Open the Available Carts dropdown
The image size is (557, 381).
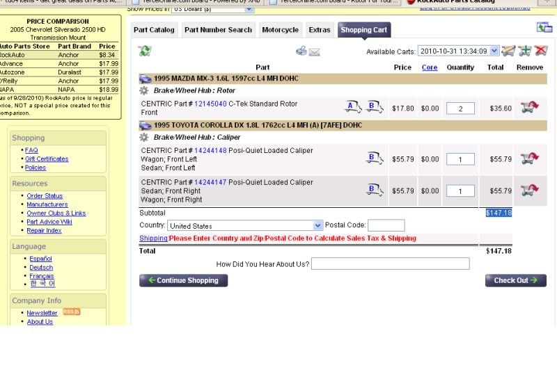[458, 51]
